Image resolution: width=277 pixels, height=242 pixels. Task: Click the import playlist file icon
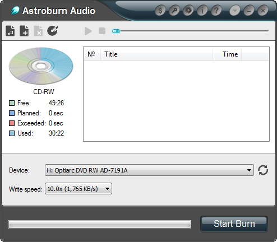point(10,31)
